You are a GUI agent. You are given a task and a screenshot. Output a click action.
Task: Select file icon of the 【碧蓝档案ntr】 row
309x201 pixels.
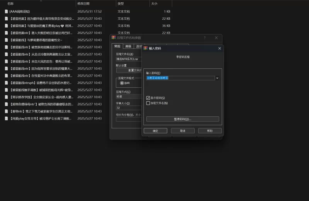6,33
